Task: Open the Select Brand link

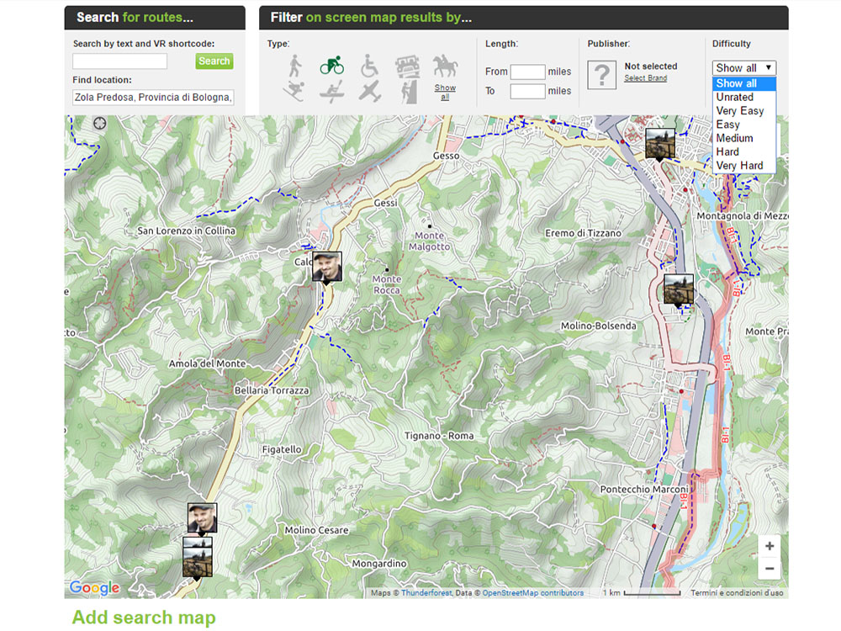Action: (645, 78)
